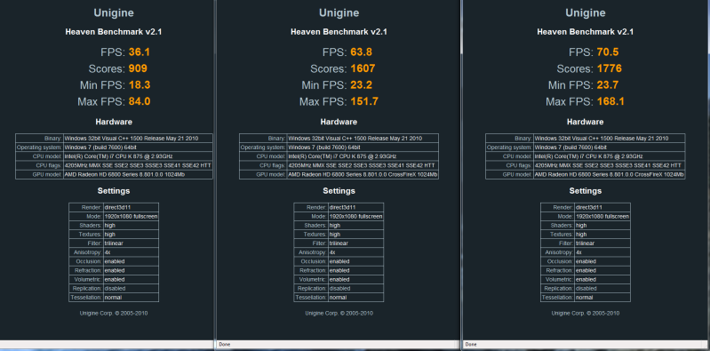Click the 70.5 FPS result value
The width and height of the screenshot is (710, 351).
[607, 52]
